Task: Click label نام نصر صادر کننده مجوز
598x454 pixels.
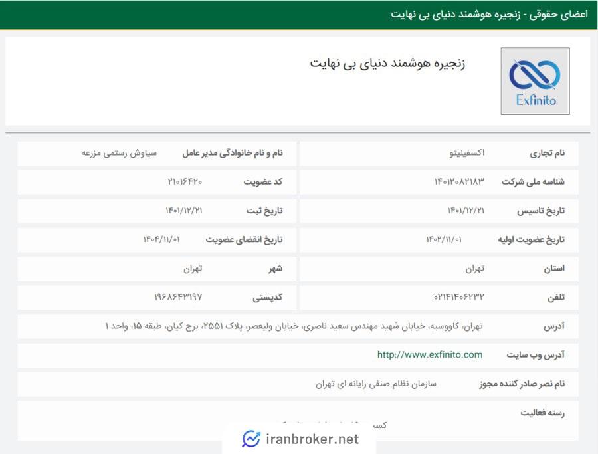Action: click(522, 384)
